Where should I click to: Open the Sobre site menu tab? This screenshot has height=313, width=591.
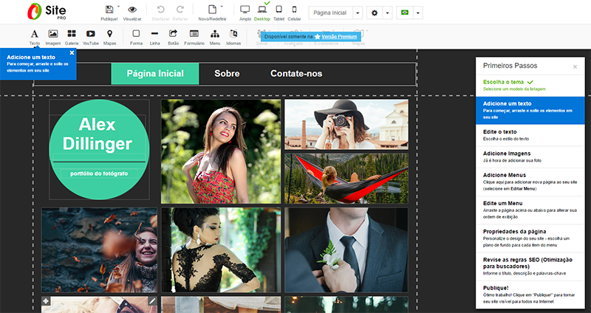point(227,73)
